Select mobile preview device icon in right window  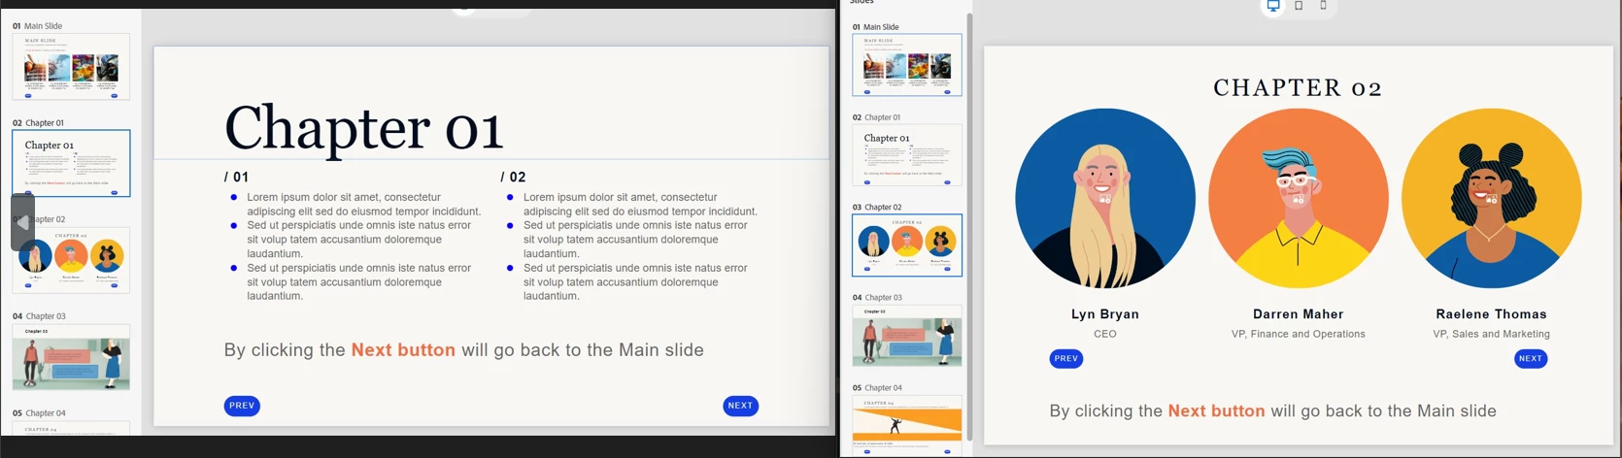tap(1323, 6)
